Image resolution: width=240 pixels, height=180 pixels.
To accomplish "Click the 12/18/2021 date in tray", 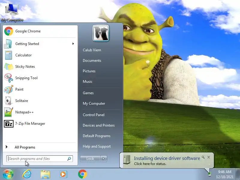I will (225, 177).
